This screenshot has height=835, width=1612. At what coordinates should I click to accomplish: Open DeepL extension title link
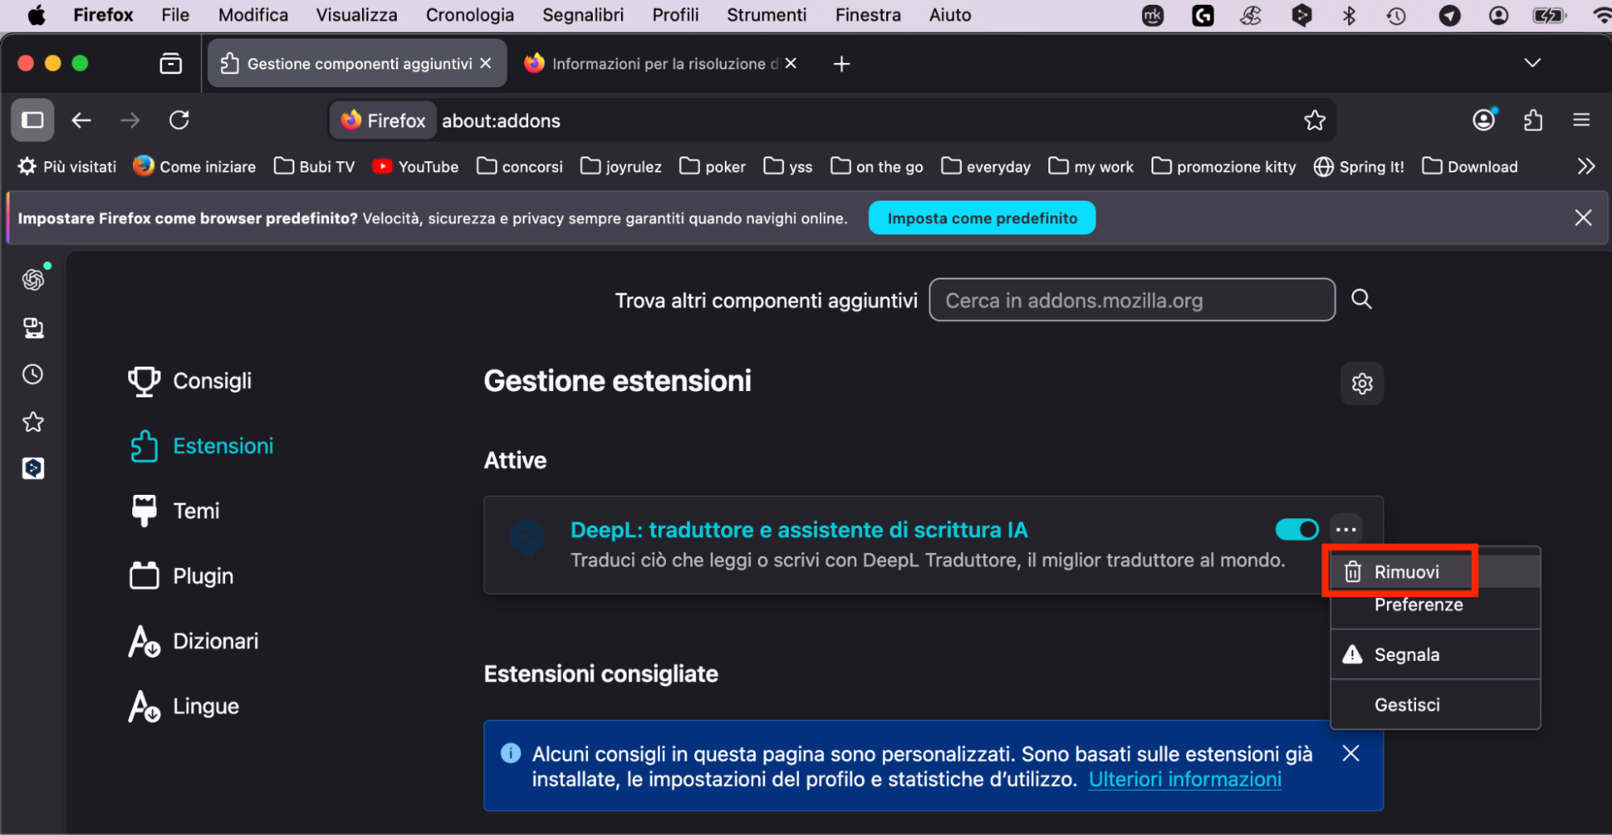pyautogui.click(x=799, y=530)
